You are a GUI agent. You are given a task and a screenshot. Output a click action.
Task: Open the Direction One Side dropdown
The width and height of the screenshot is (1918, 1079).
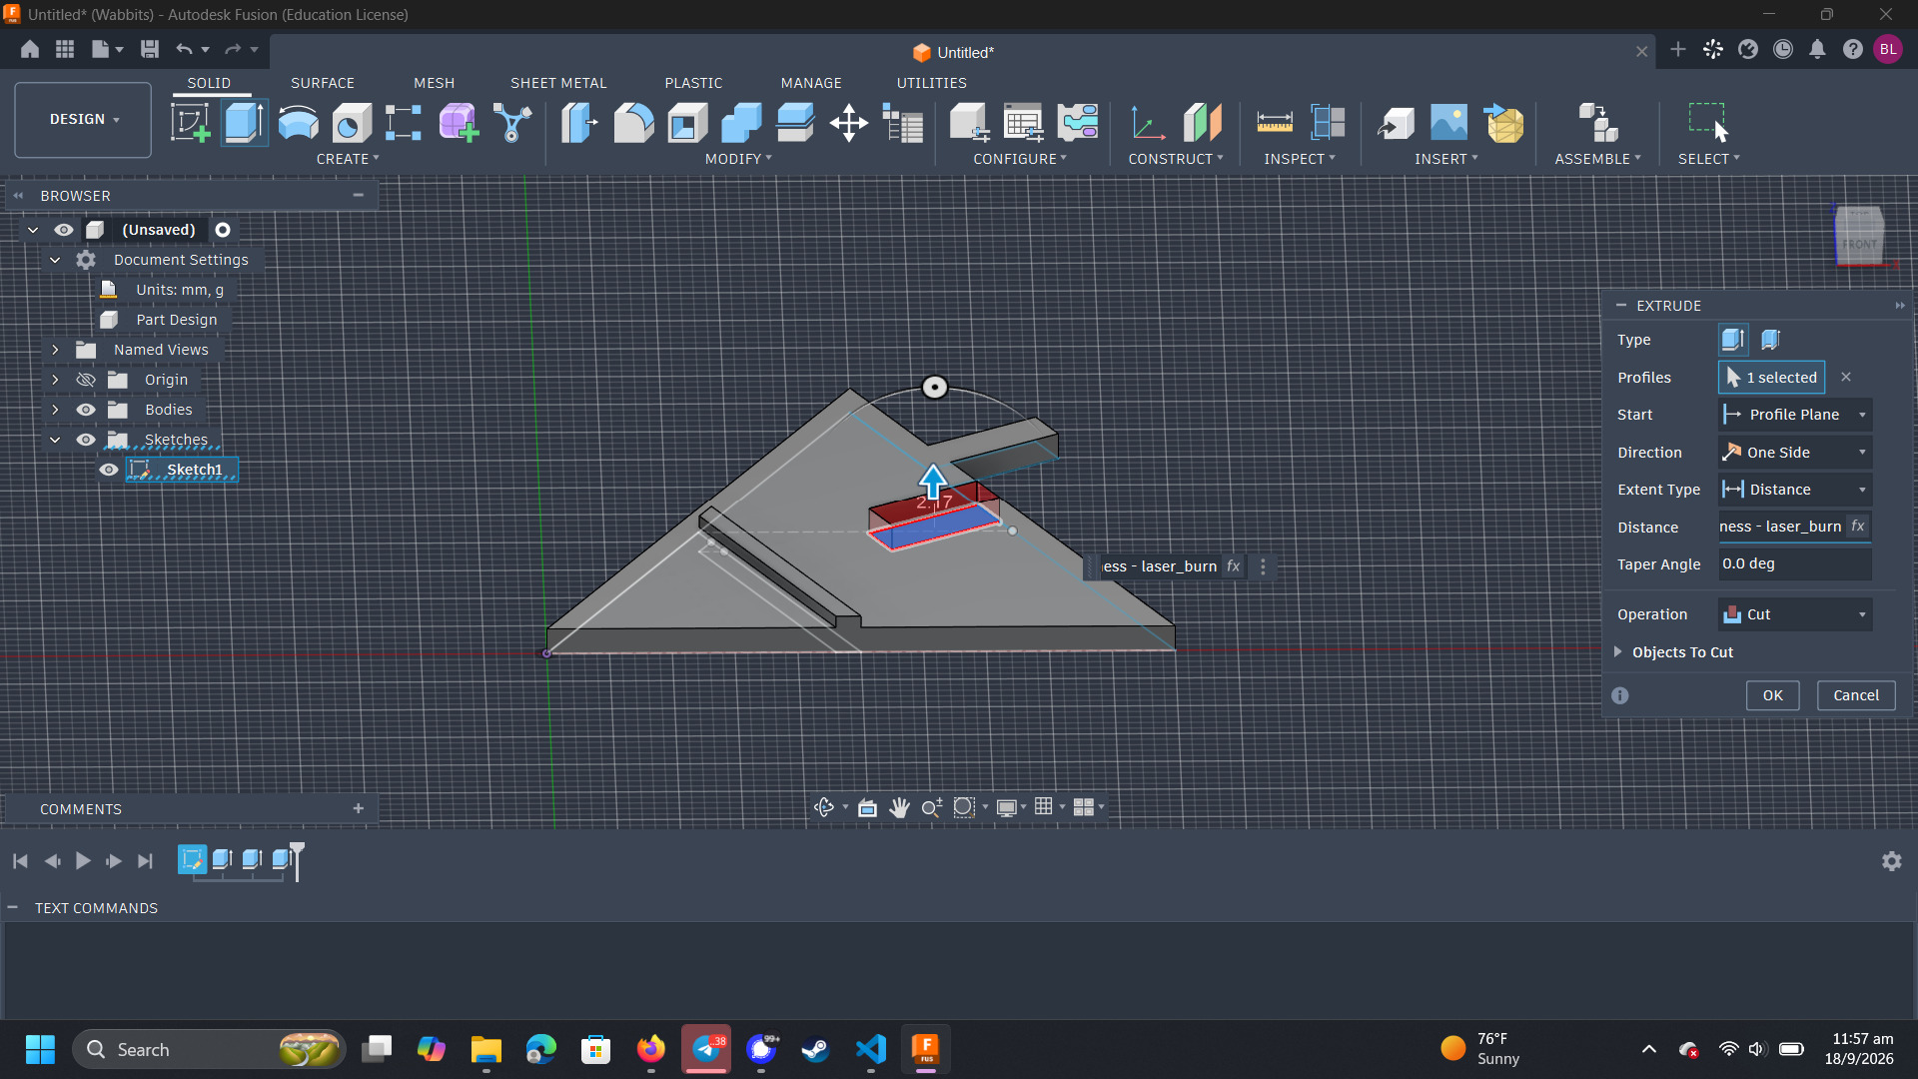(x=1795, y=453)
